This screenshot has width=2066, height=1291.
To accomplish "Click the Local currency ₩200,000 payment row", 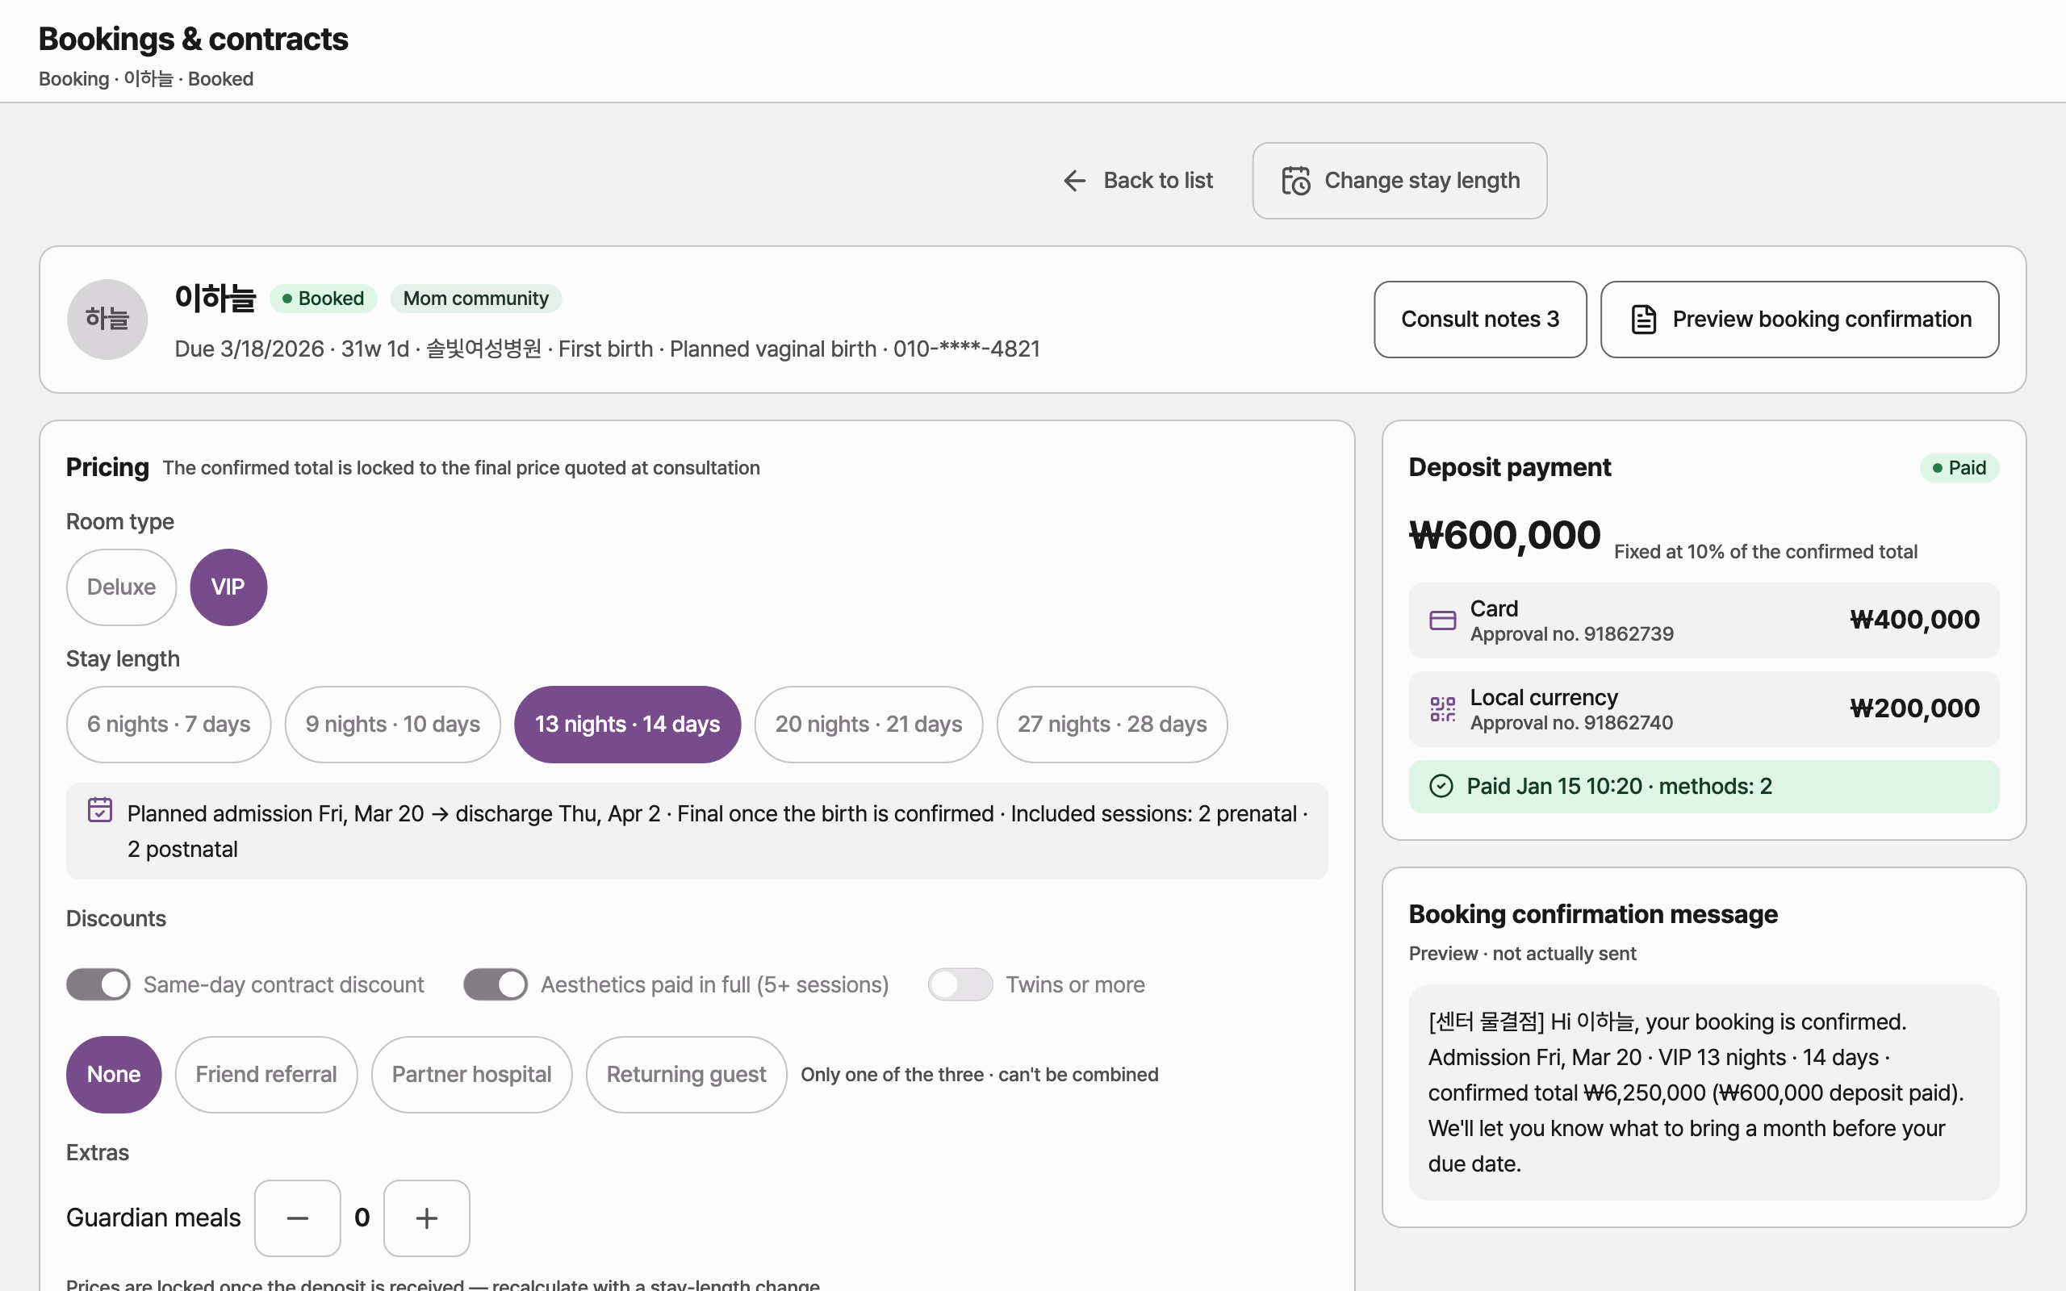I will pyautogui.click(x=1703, y=708).
